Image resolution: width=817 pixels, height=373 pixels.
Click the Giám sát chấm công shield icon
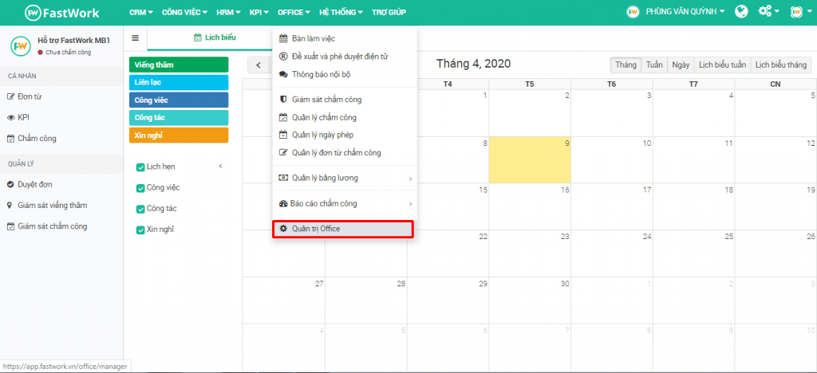click(x=283, y=100)
